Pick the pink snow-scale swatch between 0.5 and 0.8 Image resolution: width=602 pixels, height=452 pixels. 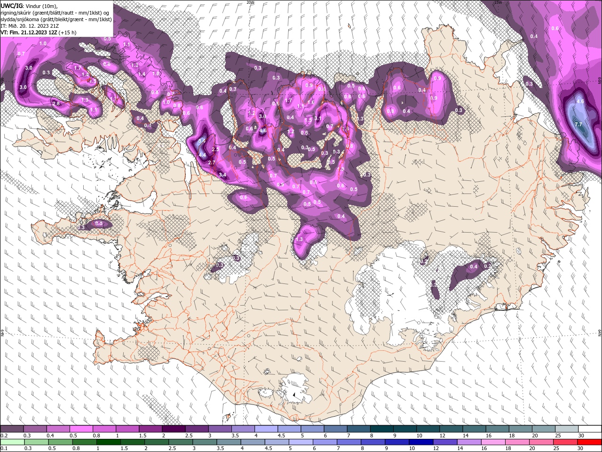(x=81, y=428)
